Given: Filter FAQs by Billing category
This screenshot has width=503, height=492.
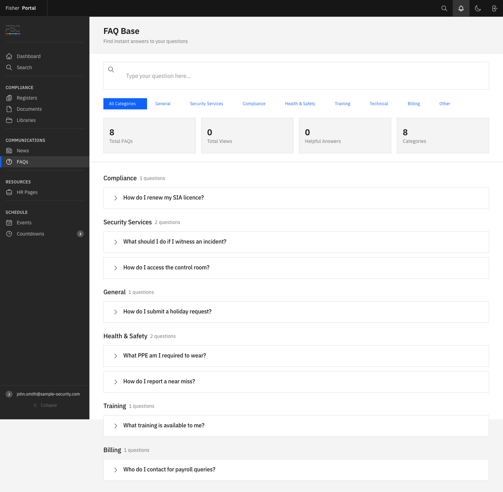Looking at the screenshot, I should pyautogui.click(x=414, y=104).
